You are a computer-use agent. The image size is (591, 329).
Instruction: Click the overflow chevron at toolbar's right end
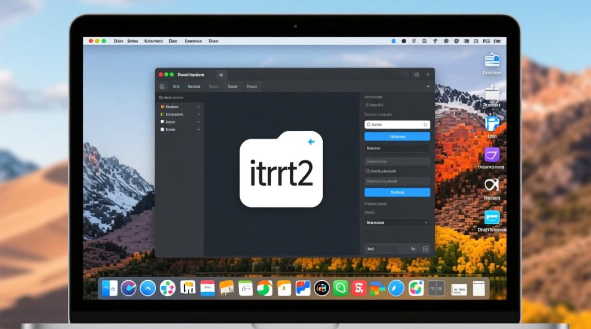click(428, 87)
